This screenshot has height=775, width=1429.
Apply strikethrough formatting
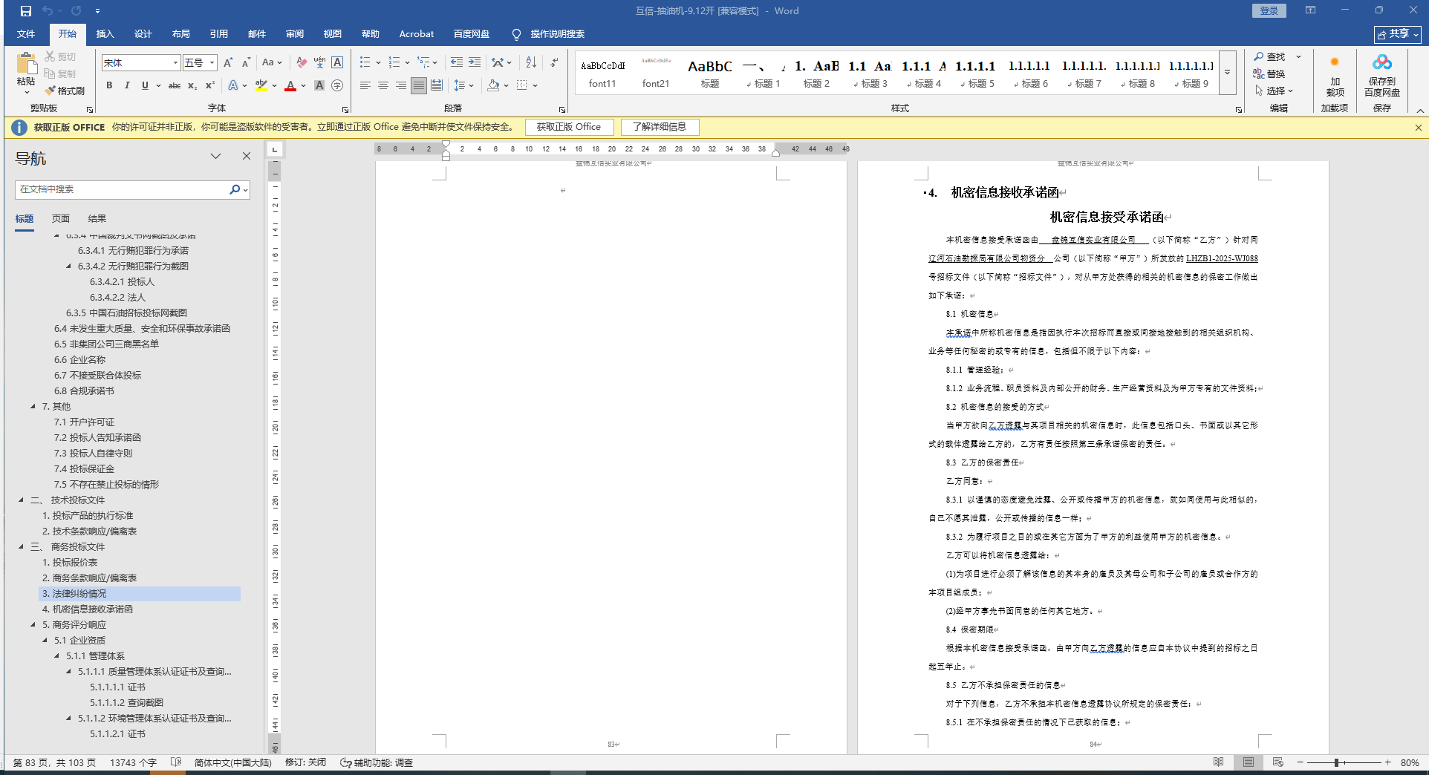tap(175, 85)
